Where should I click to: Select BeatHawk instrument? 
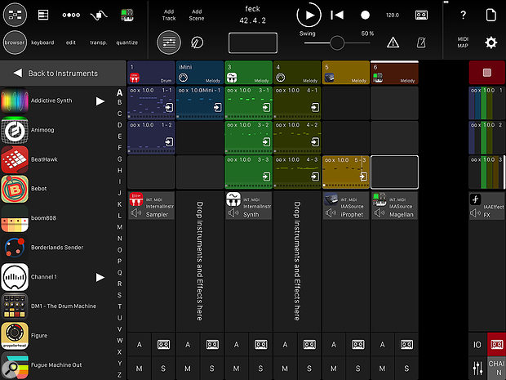click(58, 159)
